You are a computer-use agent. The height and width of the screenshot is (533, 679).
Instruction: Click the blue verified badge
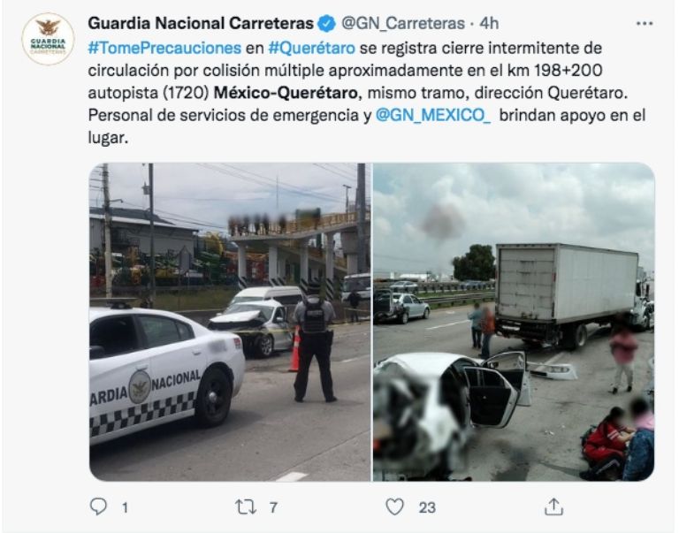[x=326, y=23]
